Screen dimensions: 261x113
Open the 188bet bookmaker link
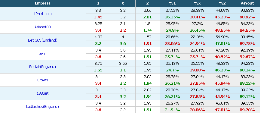[43, 93]
